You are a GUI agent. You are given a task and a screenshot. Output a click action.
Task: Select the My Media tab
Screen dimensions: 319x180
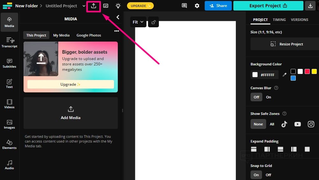click(x=61, y=35)
